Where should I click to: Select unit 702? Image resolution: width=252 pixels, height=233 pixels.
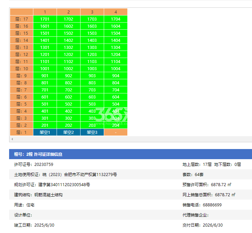(68, 90)
